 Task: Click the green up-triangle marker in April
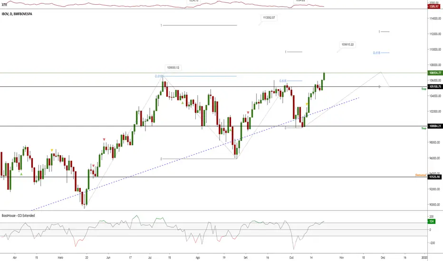tap(21, 174)
